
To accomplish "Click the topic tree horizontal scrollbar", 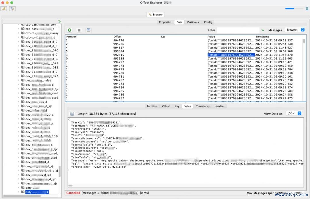I will click(22, 196).
